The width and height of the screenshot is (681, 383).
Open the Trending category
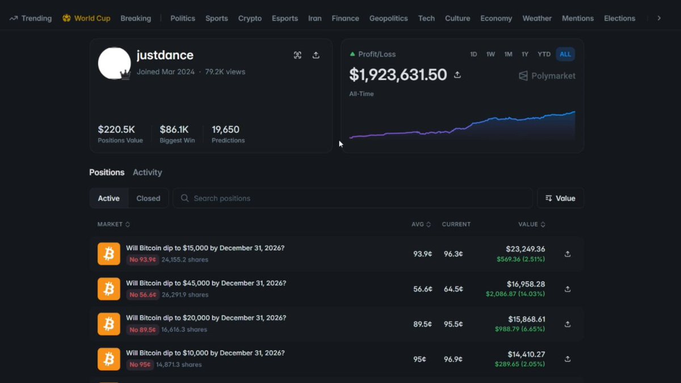pos(31,18)
